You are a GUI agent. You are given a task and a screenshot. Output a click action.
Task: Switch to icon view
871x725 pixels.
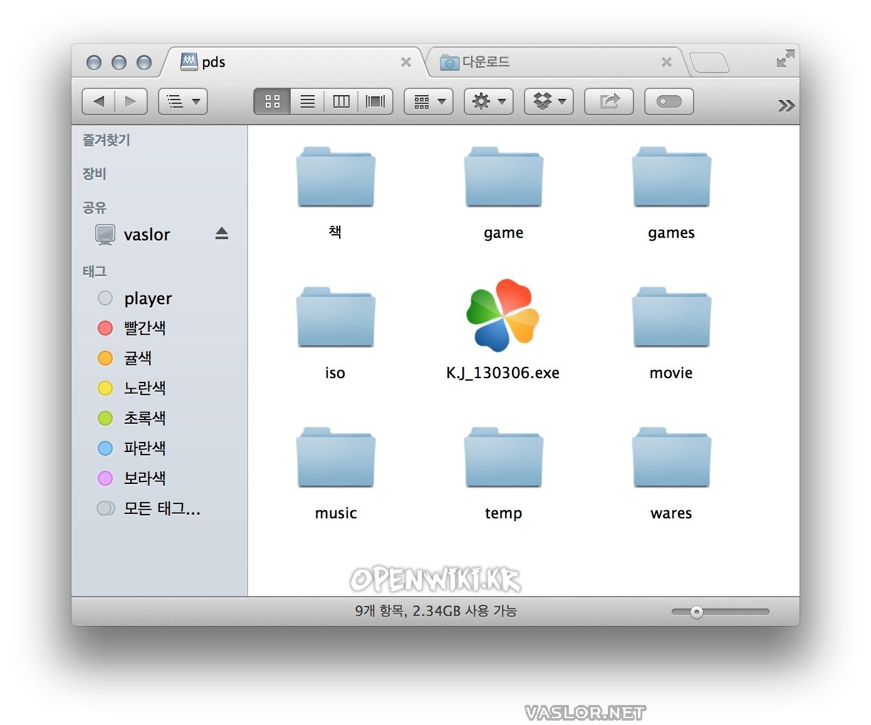[272, 101]
